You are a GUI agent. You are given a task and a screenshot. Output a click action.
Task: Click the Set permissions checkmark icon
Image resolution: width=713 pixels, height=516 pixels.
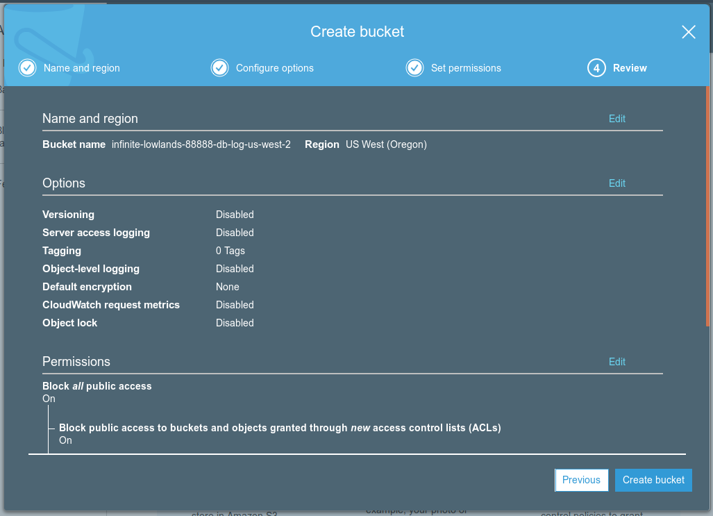(x=414, y=68)
